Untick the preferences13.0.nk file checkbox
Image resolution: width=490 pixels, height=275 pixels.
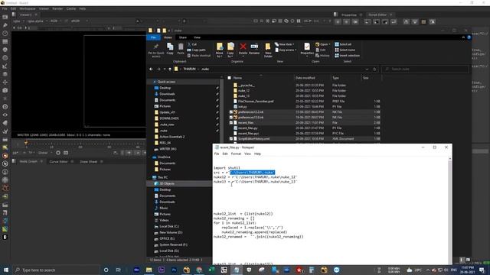pyautogui.click(x=231, y=117)
